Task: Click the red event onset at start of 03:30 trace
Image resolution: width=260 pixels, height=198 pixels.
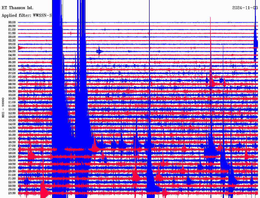Action: click(20, 48)
